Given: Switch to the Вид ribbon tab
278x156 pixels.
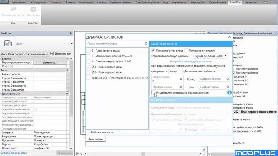Looking at the screenshot, I should tap(165, 3).
